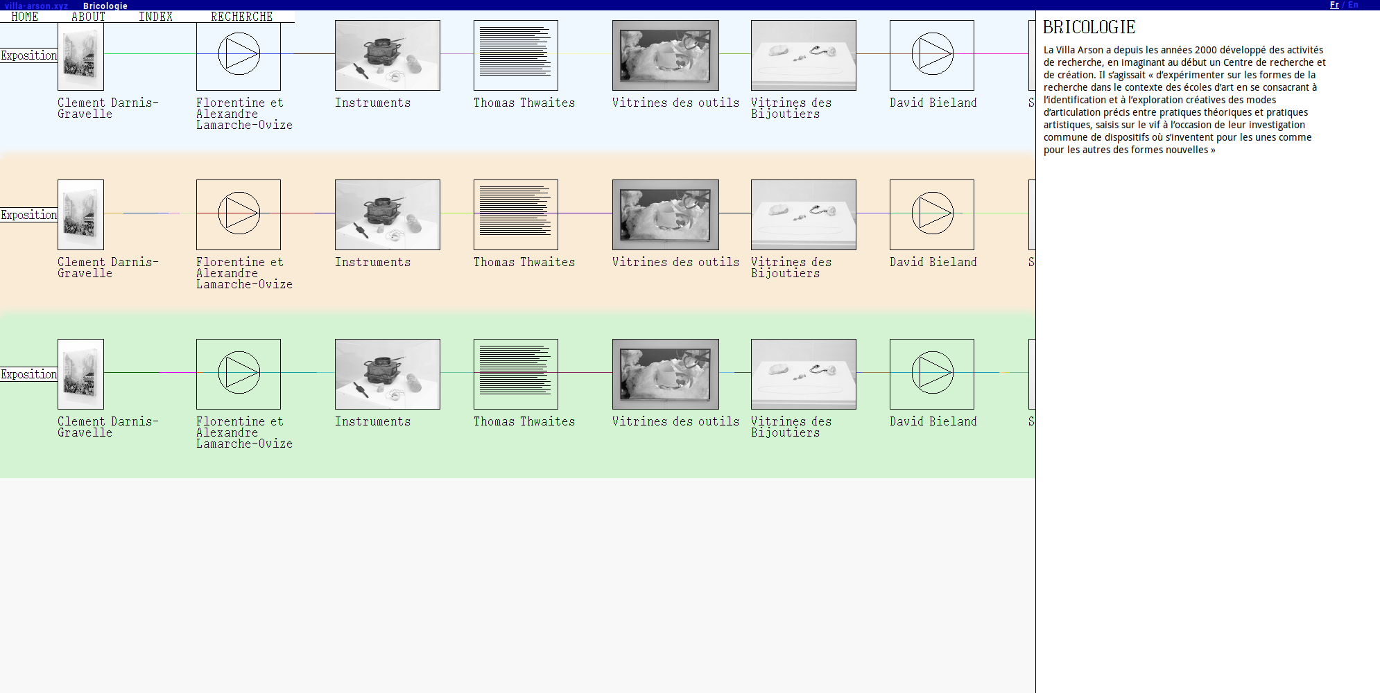Open Thomas Thwaites text icon in green row
1380x693 pixels.
pos(516,374)
